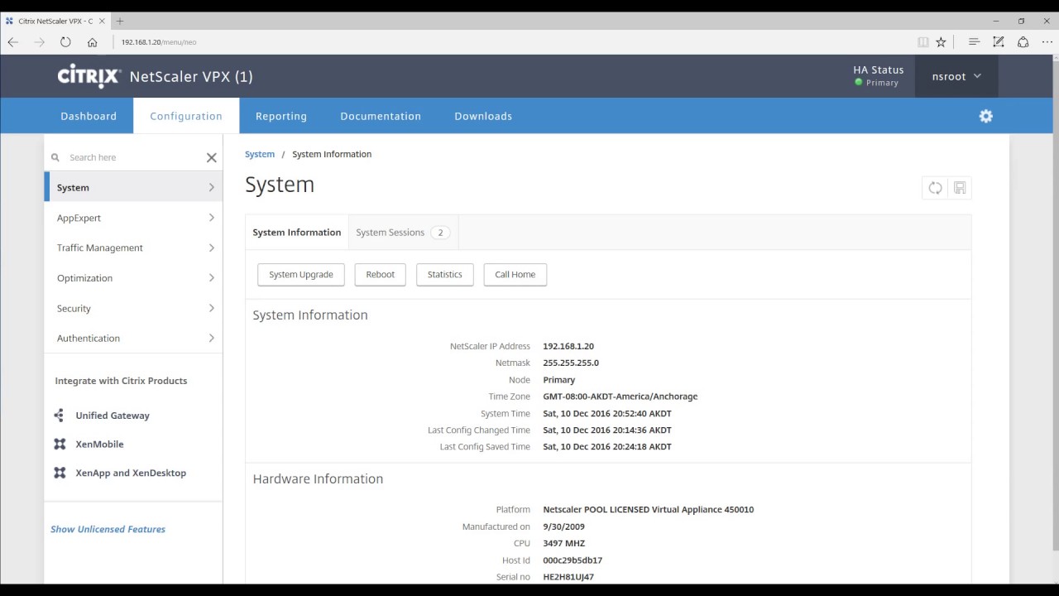This screenshot has width=1059, height=596.
Task: Open the browser Hub icon
Action: point(974,42)
